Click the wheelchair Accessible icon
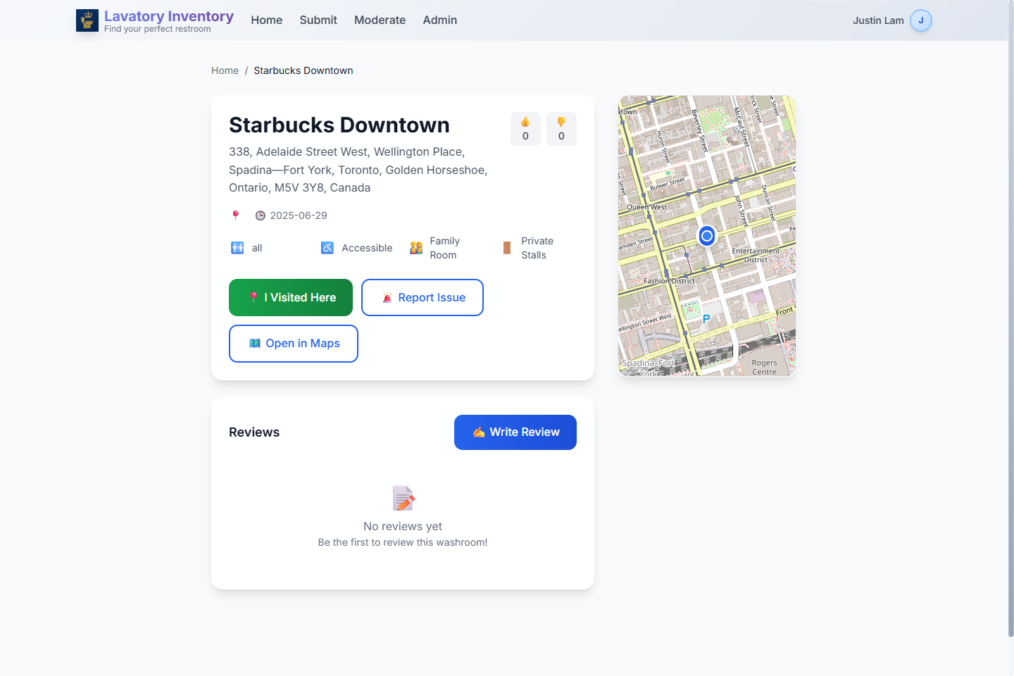 (327, 248)
